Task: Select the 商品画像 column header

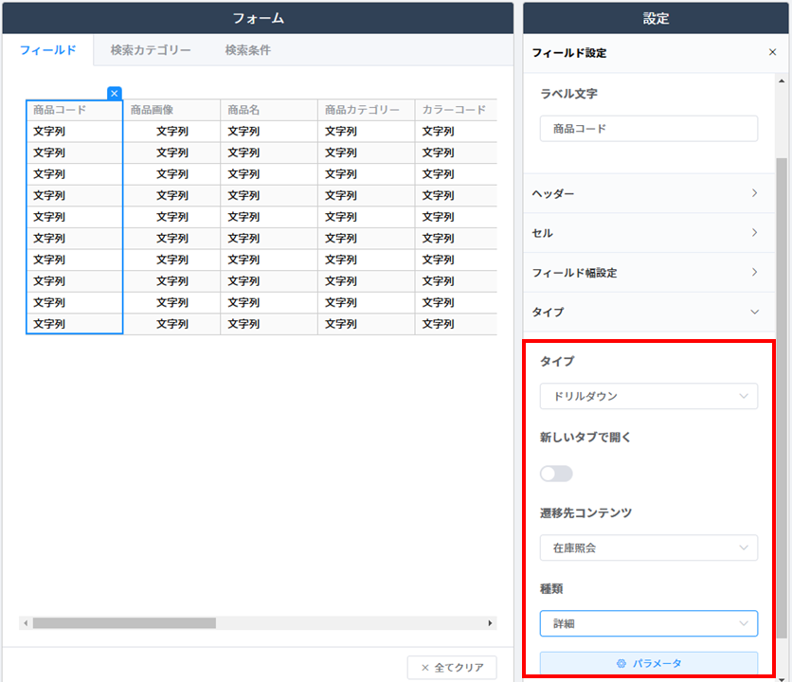Action: click(171, 110)
